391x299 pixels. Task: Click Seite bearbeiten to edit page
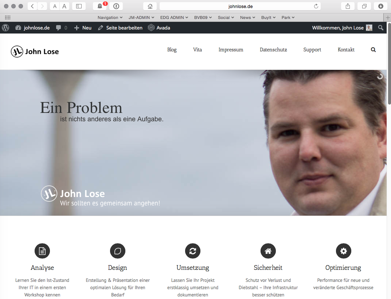(x=120, y=28)
